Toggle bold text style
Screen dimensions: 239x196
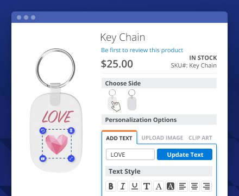(111, 186)
